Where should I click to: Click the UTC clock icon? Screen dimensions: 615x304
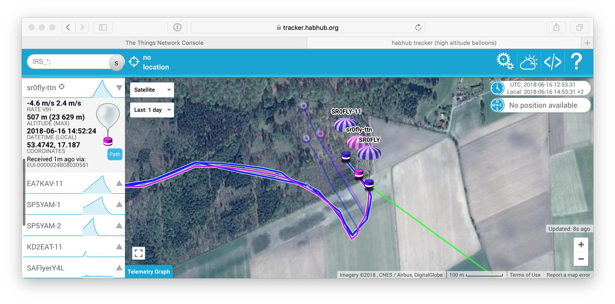coord(497,88)
